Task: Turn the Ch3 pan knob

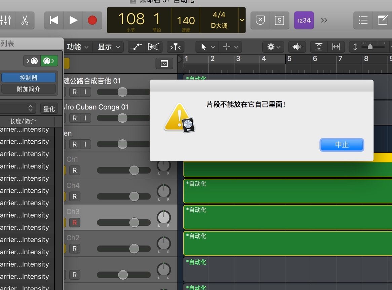Action: coord(164,217)
